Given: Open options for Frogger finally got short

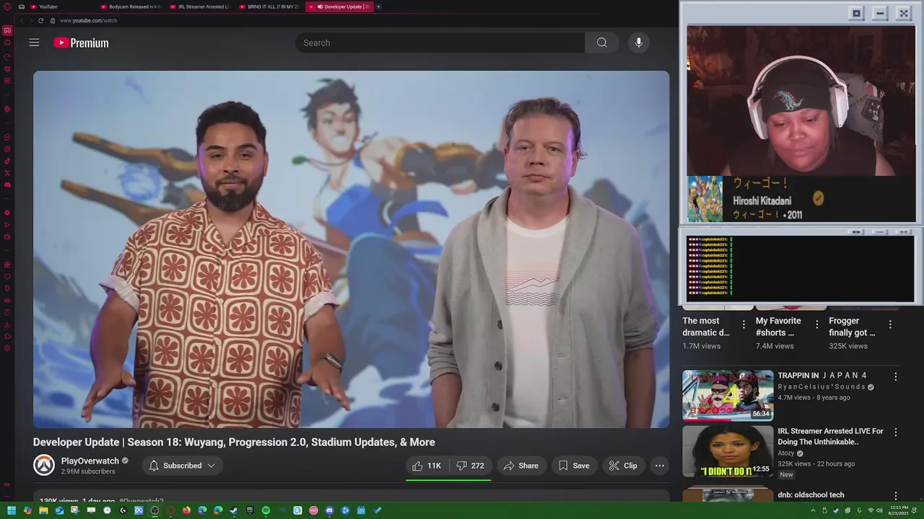Looking at the screenshot, I should click(890, 324).
